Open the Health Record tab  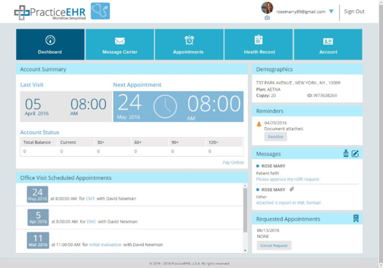point(259,45)
